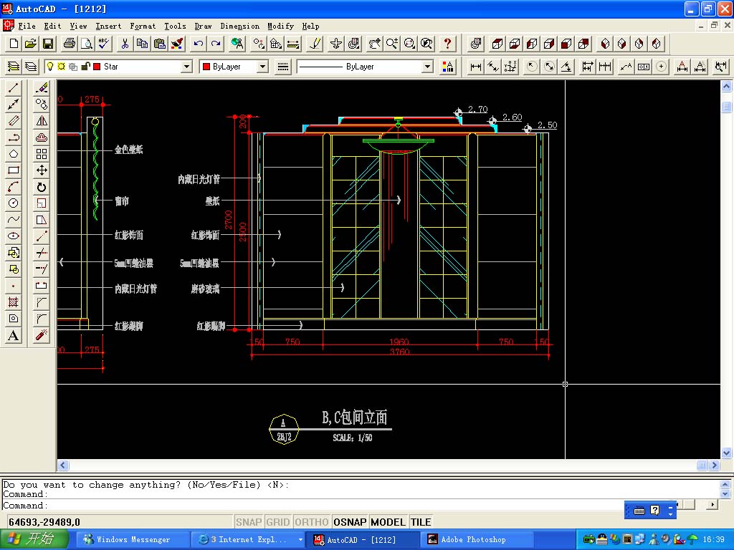Pick the Hatch tool
734x550 pixels.
coord(13,302)
